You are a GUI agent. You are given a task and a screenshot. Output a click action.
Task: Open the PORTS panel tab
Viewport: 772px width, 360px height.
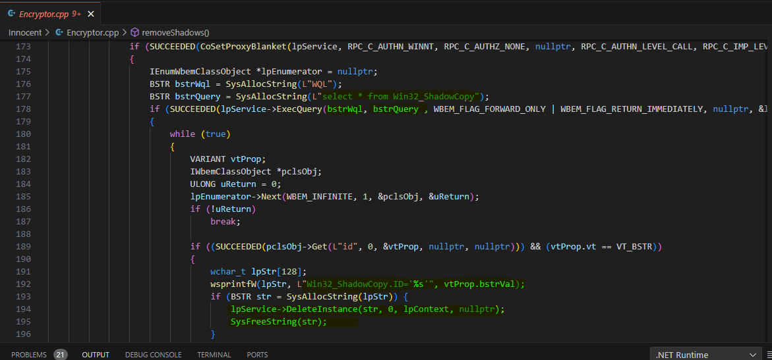click(257, 355)
